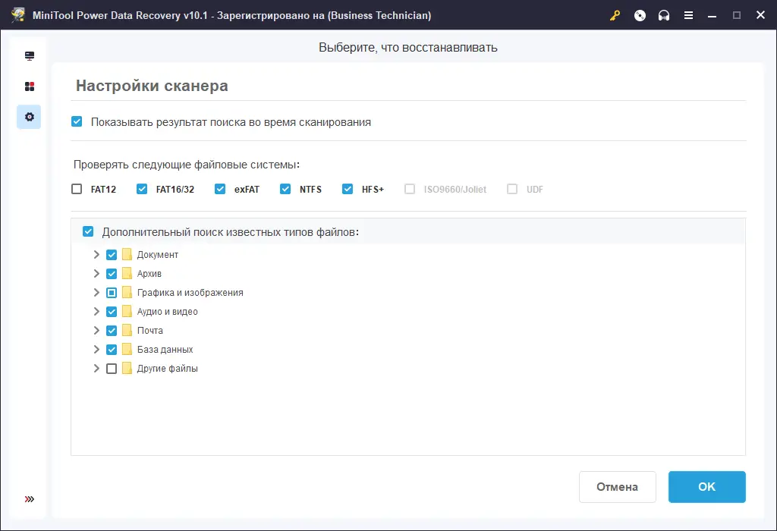Confirm settings with the OK button

(706, 487)
